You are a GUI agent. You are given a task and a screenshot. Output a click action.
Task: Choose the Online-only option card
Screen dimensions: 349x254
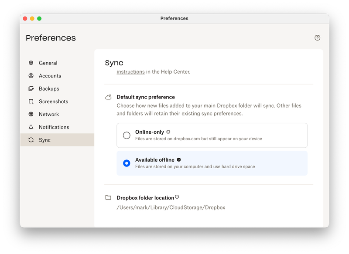pyautogui.click(x=212, y=135)
